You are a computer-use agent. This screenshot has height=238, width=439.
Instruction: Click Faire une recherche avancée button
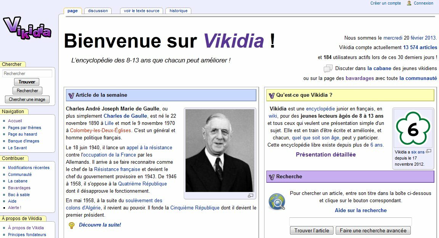coord(373,230)
